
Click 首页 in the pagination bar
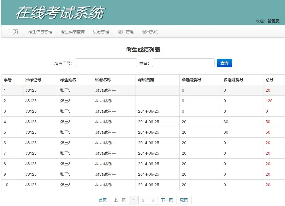coord(102,200)
